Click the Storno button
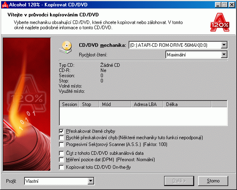This screenshot has width=237, height=190. (213, 181)
